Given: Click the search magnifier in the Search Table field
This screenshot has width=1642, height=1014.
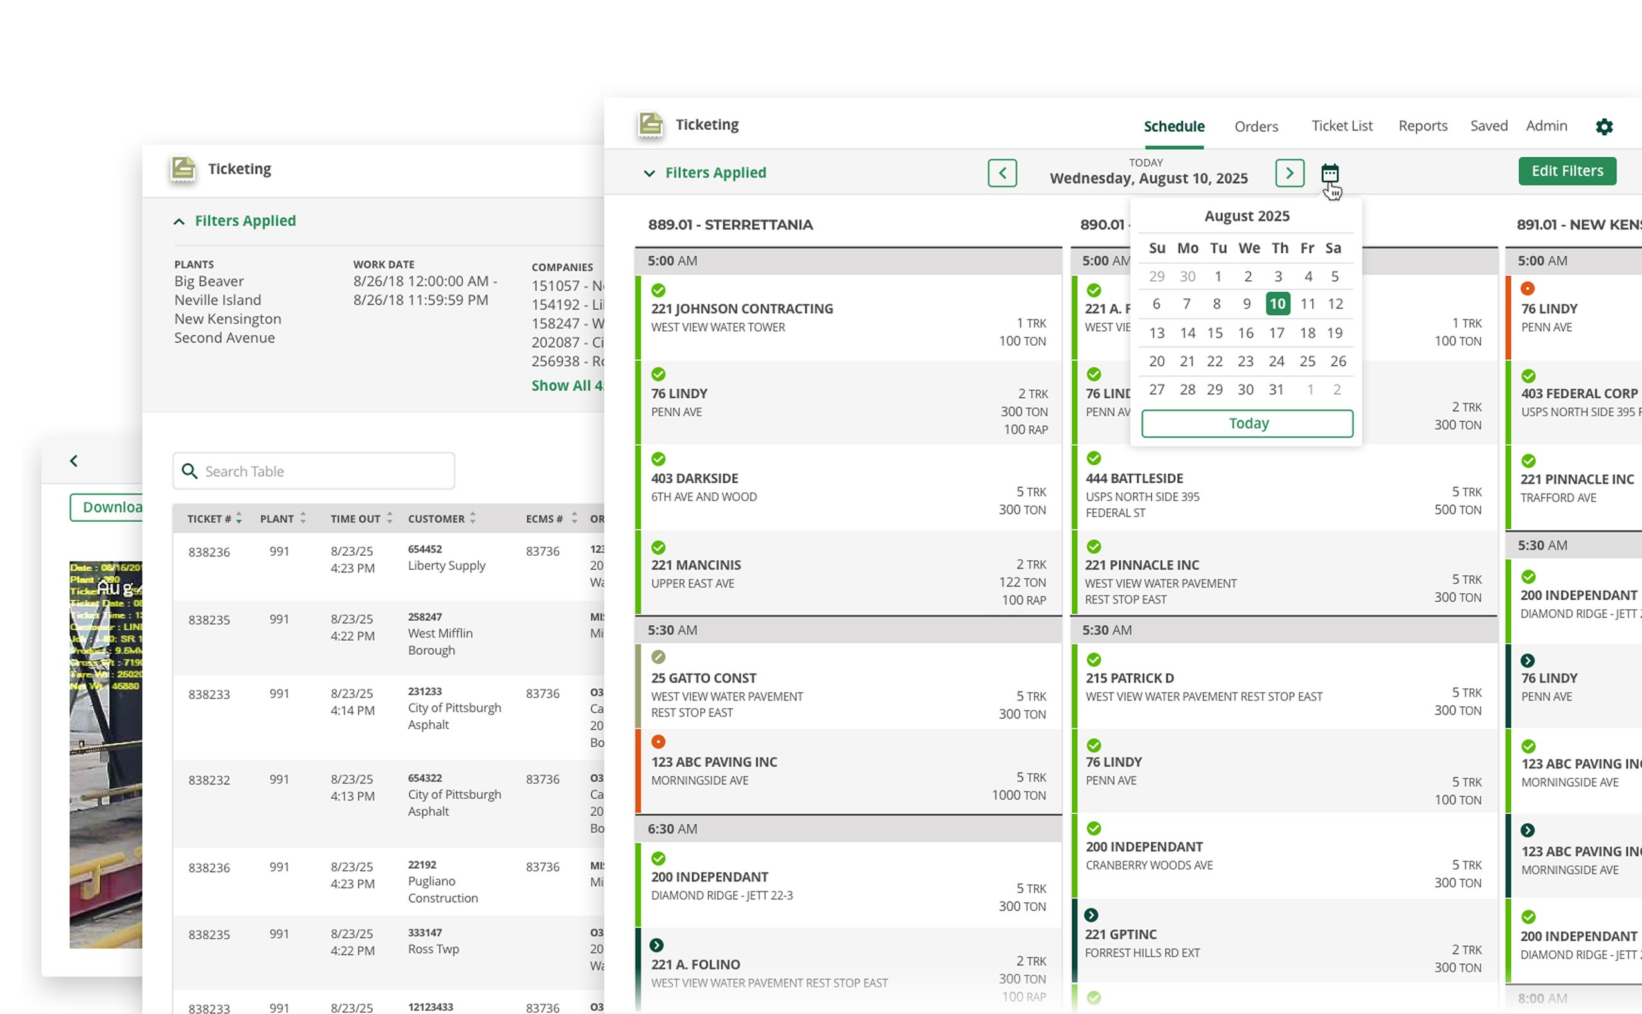Looking at the screenshot, I should [x=189, y=472].
